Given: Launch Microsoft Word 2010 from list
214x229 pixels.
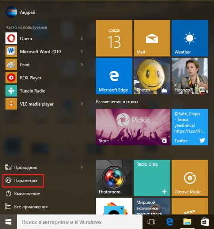Looking at the screenshot, I should point(44,52).
